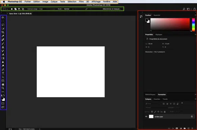197x130 pixels.
Task: Open the Aide menu
Action: coord(115,2)
